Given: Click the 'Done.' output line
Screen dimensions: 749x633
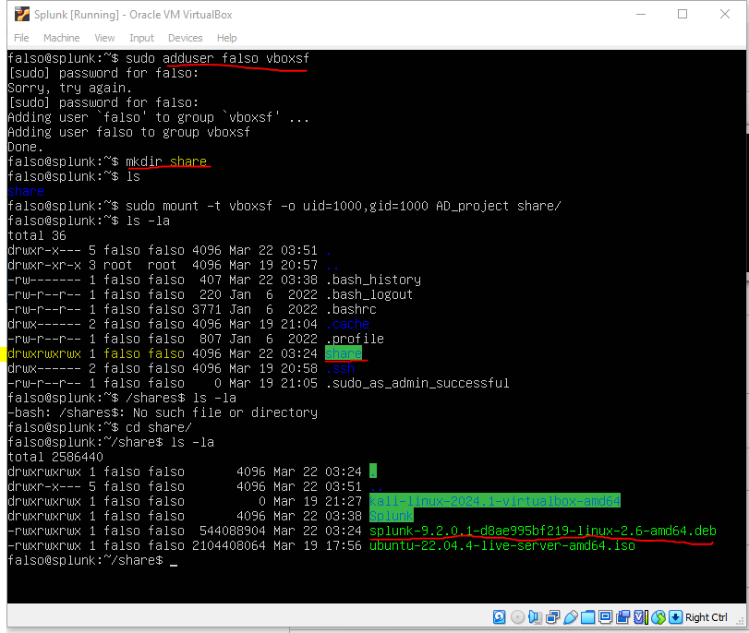Looking at the screenshot, I should click(x=25, y=147).
